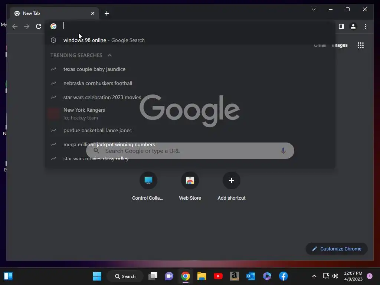The image size is (380, 285).
Task: Open Chrome's three-dot menu
Action: [365, 26]
